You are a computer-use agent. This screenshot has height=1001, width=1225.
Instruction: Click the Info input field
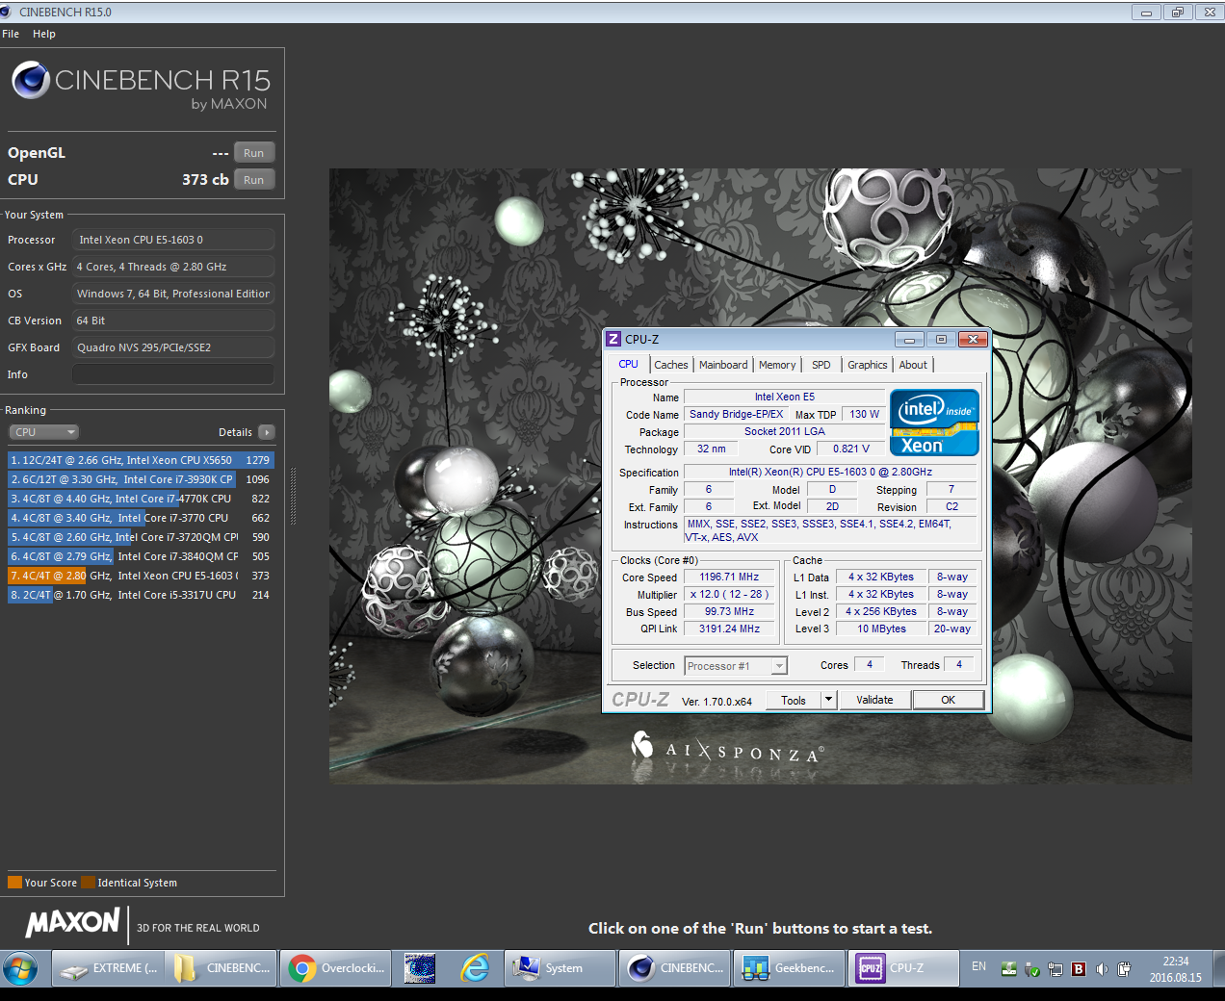click(x=173, y=374)
